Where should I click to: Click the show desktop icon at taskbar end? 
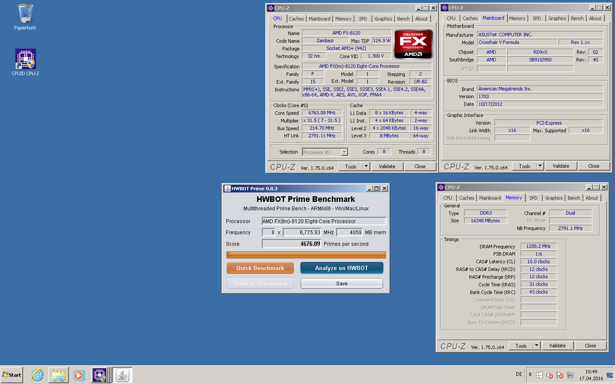[x=610, y=375]
